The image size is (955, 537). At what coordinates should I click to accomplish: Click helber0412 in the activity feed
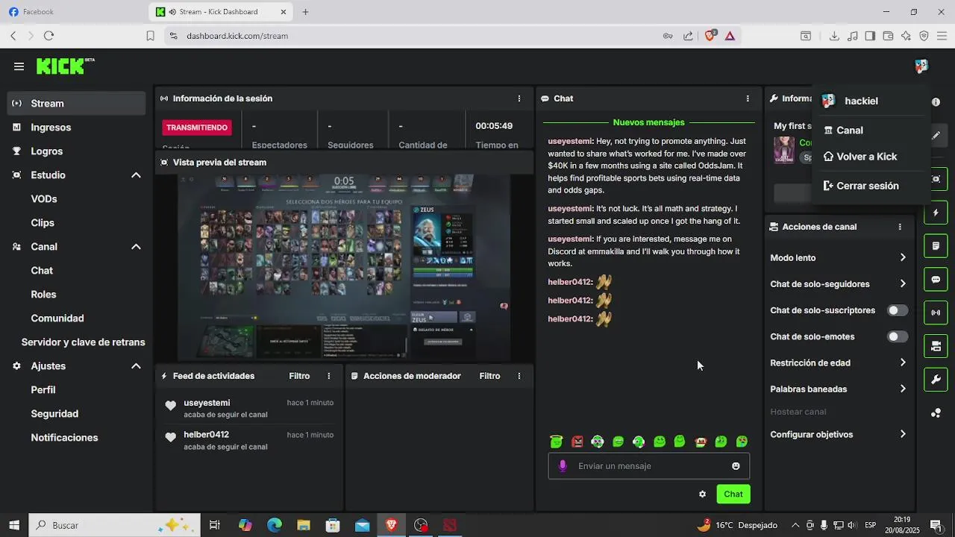(206, 435)
